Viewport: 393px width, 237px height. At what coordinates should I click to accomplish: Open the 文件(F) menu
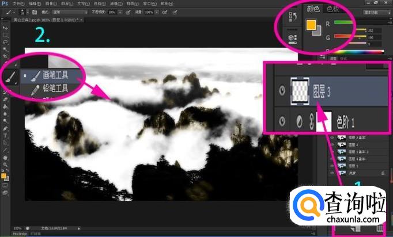click(x=18, y=3)
